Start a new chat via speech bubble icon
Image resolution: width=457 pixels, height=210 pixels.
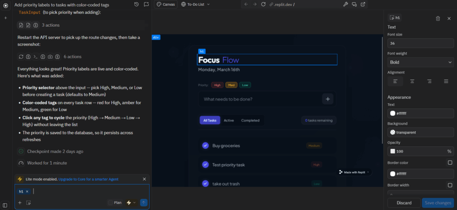click(146, 4)
